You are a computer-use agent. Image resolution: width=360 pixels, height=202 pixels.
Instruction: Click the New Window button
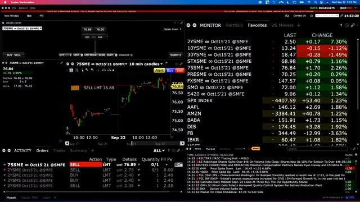point(11,16)
